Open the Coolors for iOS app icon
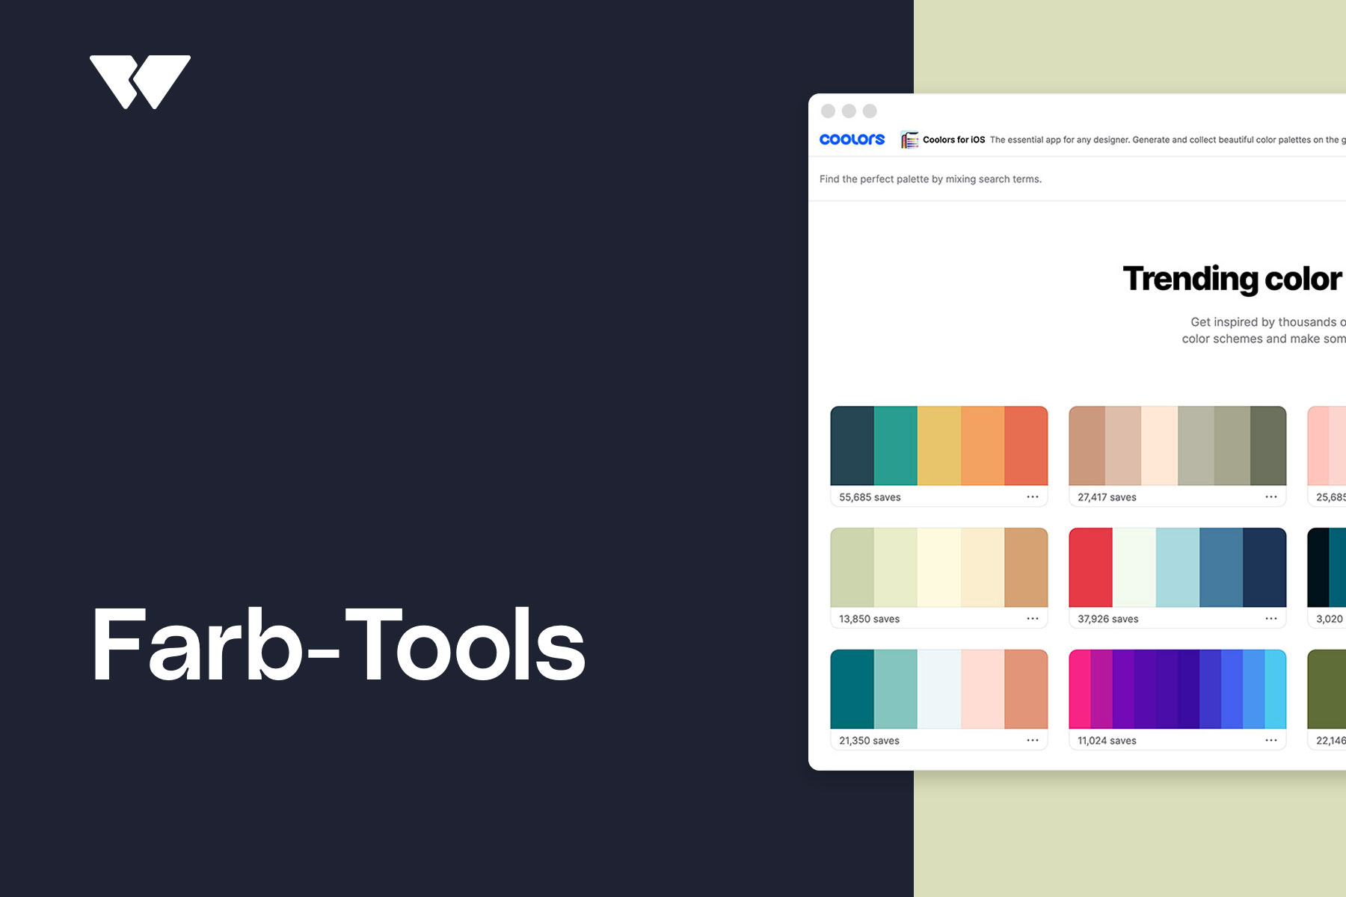1346x897 pixels. pyautogui.click(x=909, y=140)
